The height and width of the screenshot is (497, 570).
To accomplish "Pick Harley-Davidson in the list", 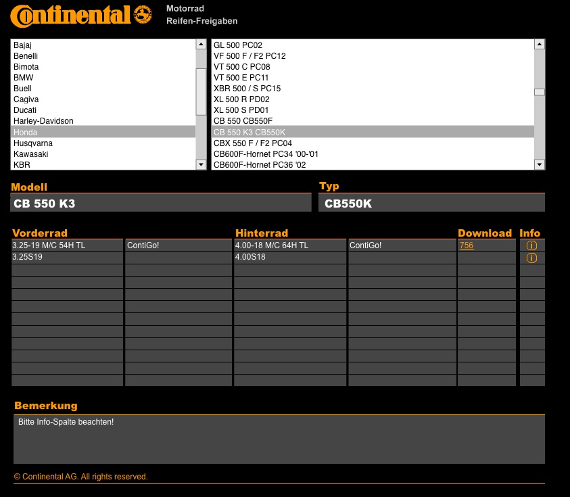I will (103, 121).
